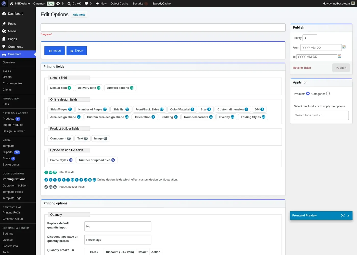Open SpeedyCache in the top bar
Image resolution: width=357 pixels, height=255 pixels.
point(161,4)
